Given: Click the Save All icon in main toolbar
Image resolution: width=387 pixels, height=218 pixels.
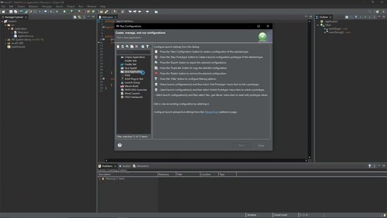Looking at the screenshot, I should click(16, 12).
